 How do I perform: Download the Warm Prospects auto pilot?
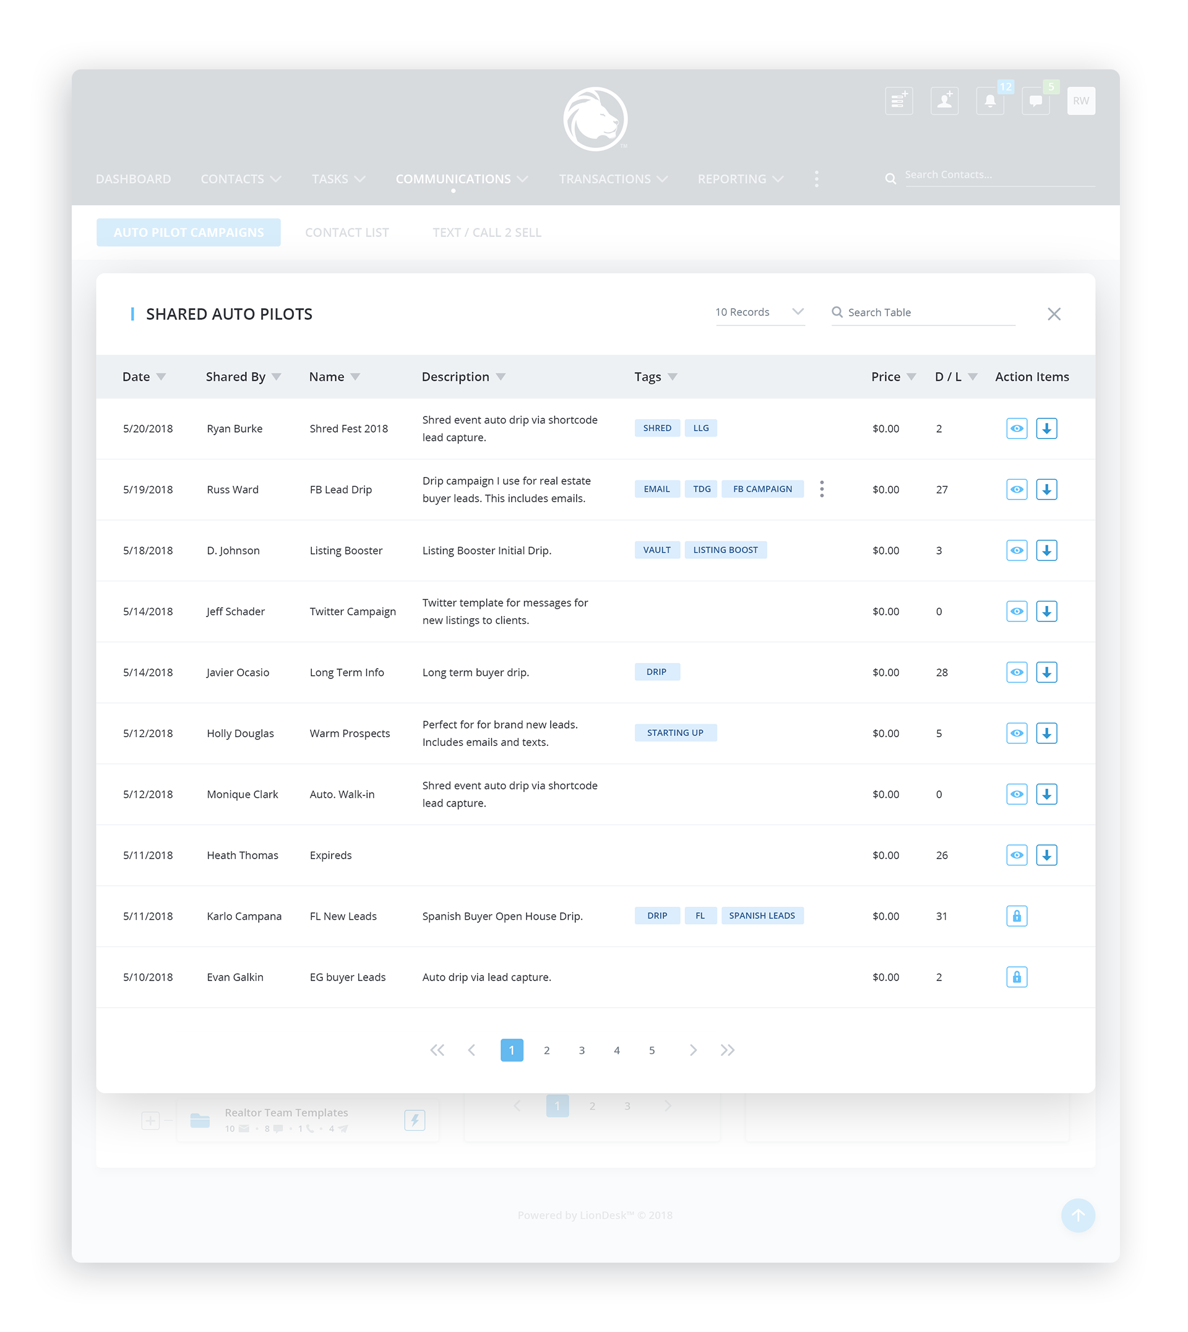[x=1046, y=733]
